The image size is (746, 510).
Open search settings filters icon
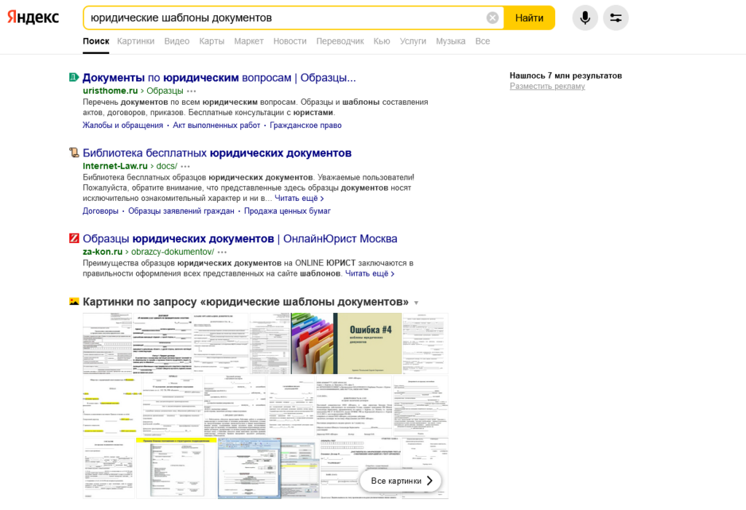click(616, 17)
